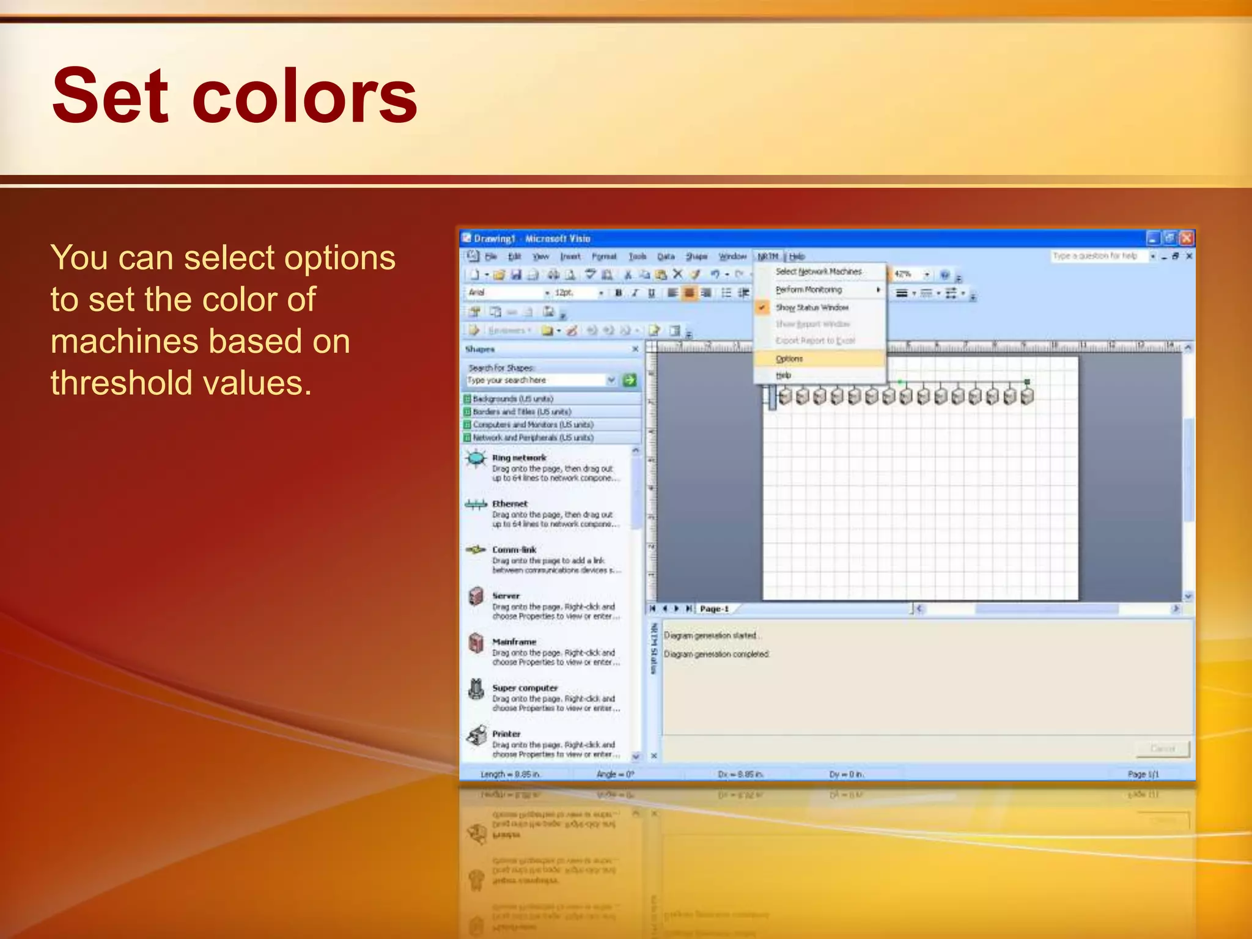Select the Ring network shape icon

point(476,458)
